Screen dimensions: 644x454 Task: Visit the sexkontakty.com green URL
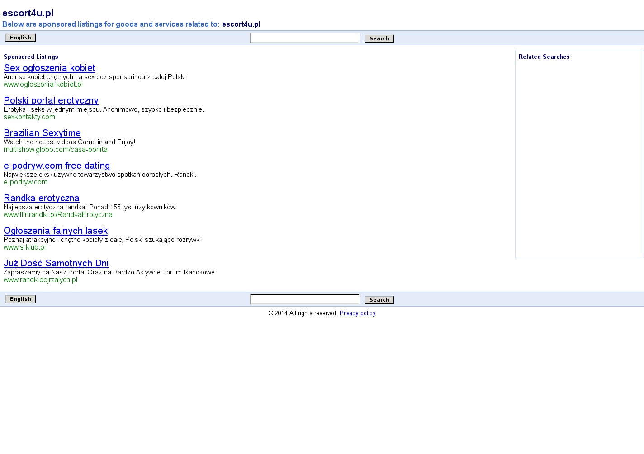pyautogui.click(x=29, y=117)
